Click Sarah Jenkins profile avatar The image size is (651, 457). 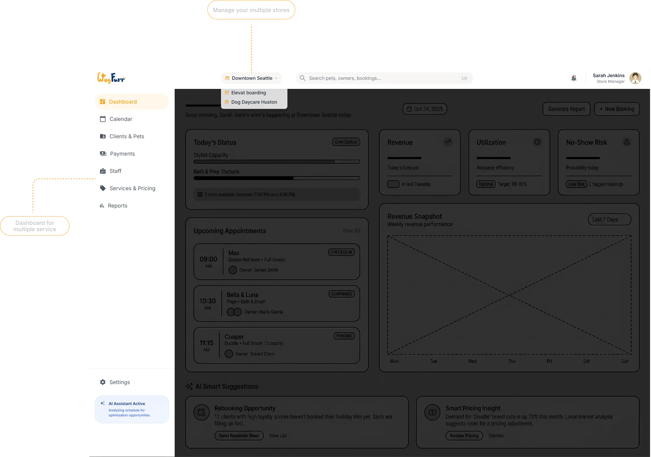coord(635,78)
